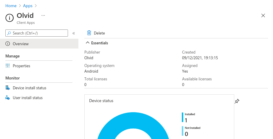
Task: Click the Overview info icon
Action: pyautogui.click(x=7, y=44)
